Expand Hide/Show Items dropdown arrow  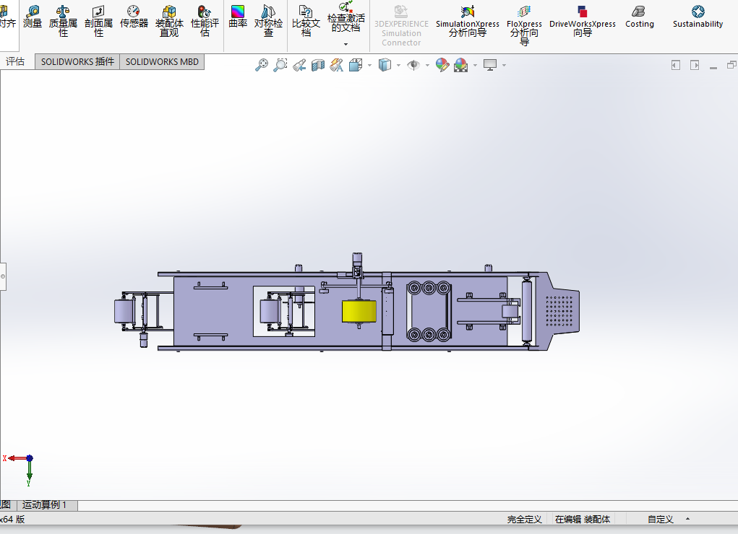coord(427,65)
